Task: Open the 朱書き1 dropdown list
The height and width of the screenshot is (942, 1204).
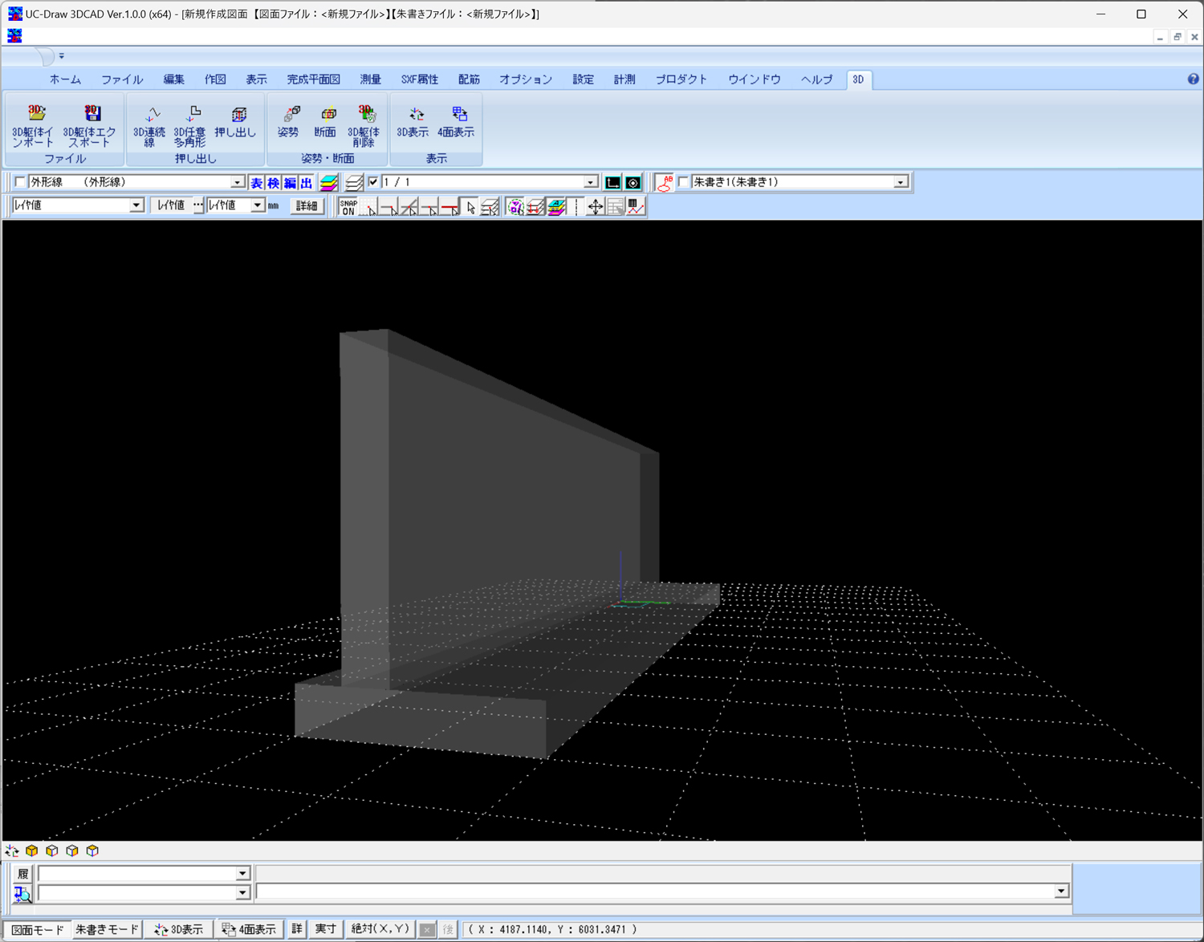Action: [901, 182]
